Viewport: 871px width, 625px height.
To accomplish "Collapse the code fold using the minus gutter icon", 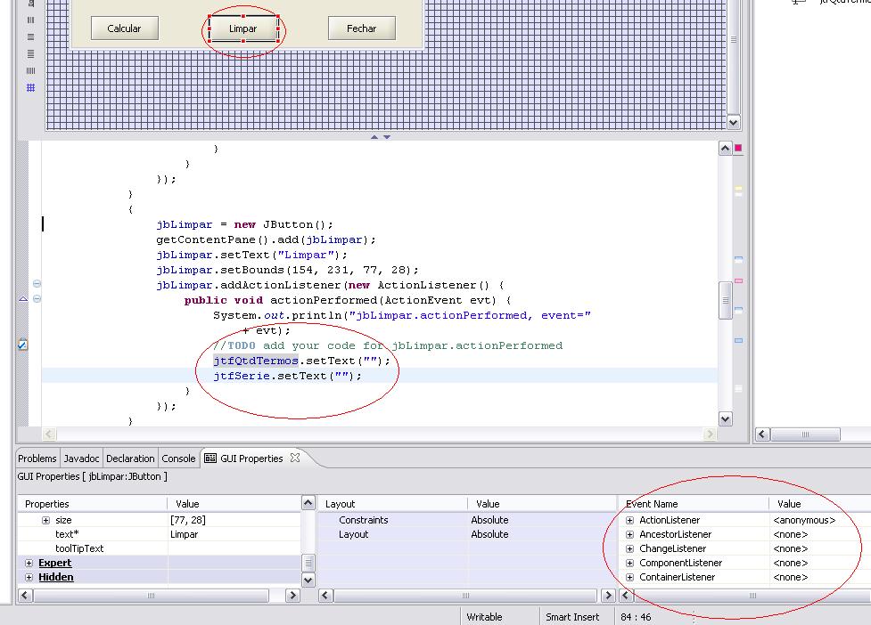I will coord(35,283).
